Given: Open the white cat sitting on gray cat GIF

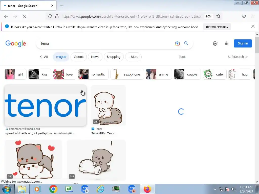Looking at the screenshot, I should point(108,106).
